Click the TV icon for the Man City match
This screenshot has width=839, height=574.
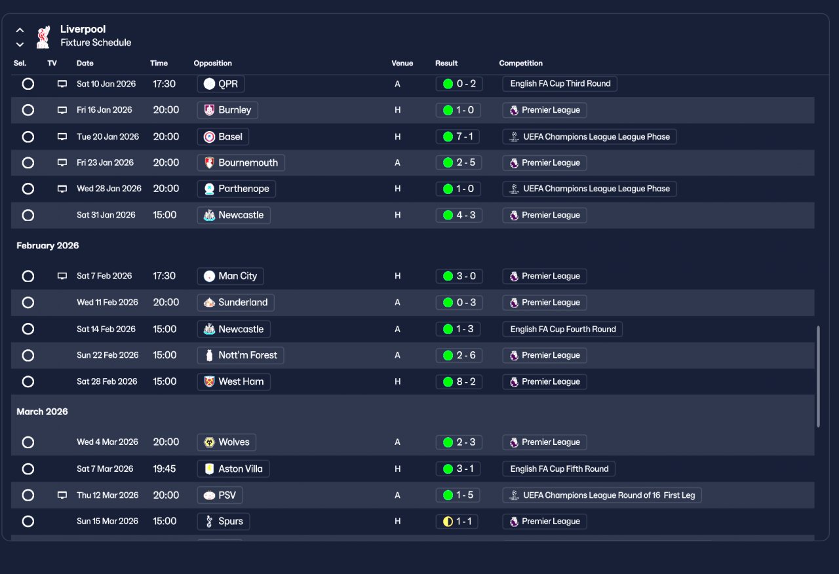pyautogui.click(x=62, y=276)
